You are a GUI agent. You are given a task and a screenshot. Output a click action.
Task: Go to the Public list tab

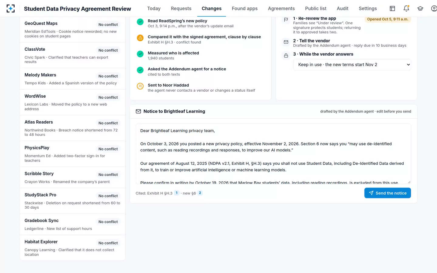click(316, 8)
